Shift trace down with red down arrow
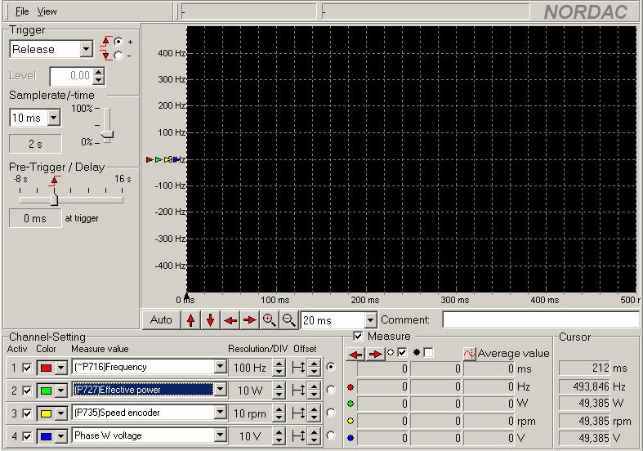 pyautogui.click(x=210, y=319)
